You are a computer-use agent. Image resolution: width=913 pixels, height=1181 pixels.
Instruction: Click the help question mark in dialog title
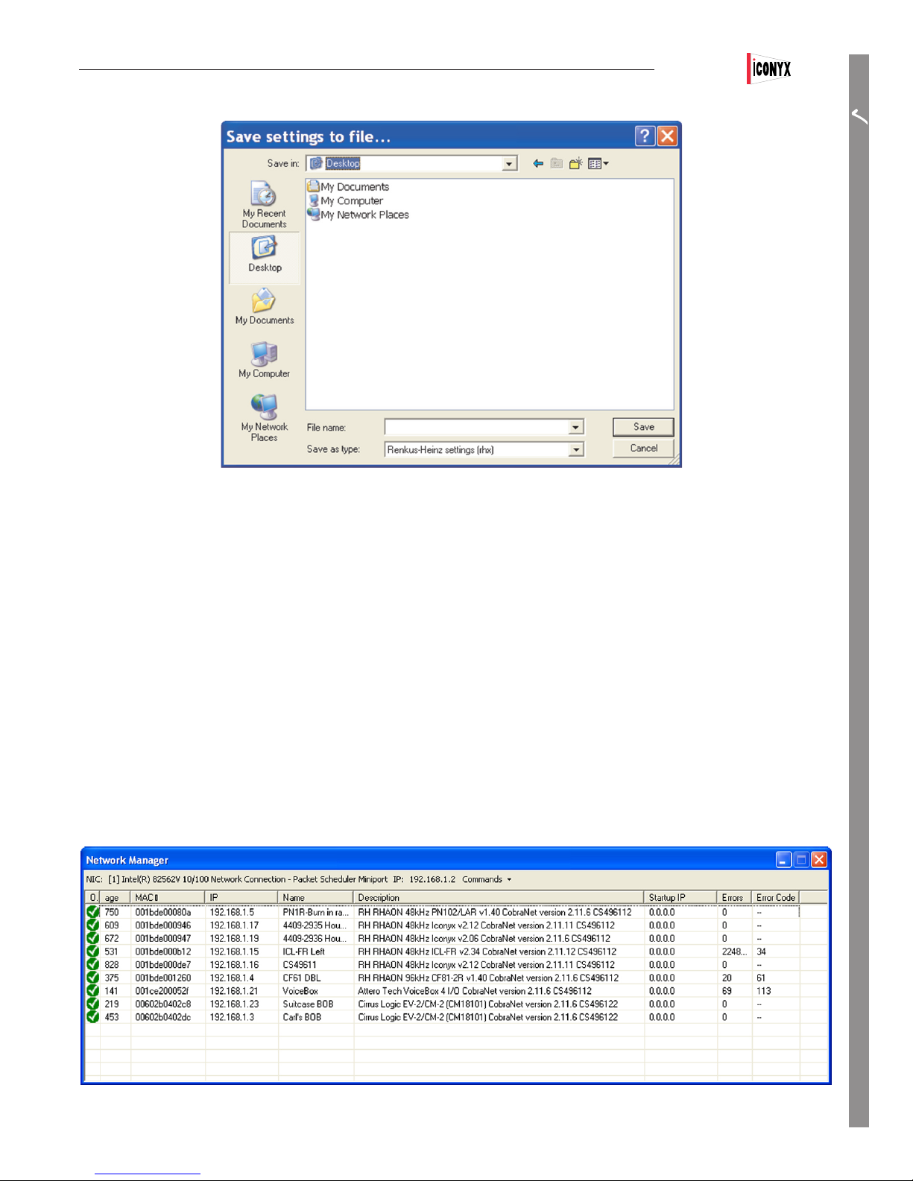point(645,136)
